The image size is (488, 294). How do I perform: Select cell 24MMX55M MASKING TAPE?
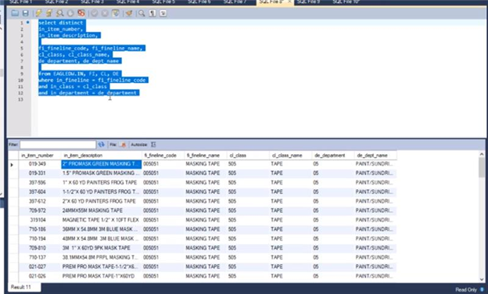92,210
